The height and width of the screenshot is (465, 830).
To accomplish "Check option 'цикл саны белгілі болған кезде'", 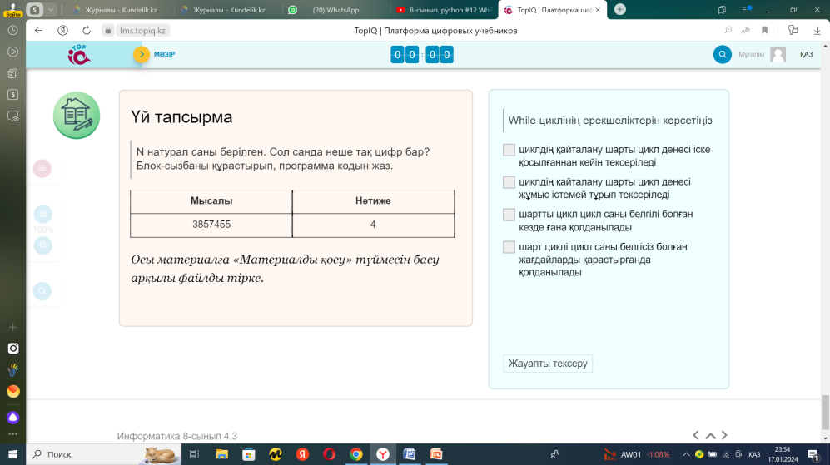I will [509, 215].
